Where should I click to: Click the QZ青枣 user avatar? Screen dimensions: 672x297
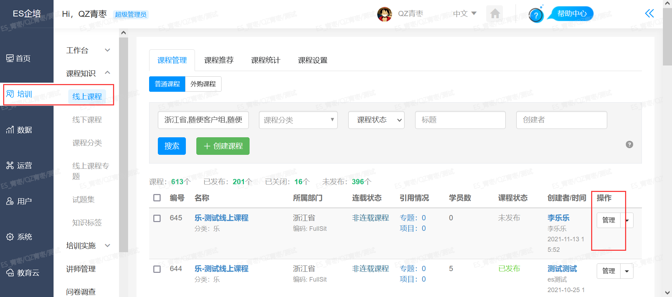point(384,14)
